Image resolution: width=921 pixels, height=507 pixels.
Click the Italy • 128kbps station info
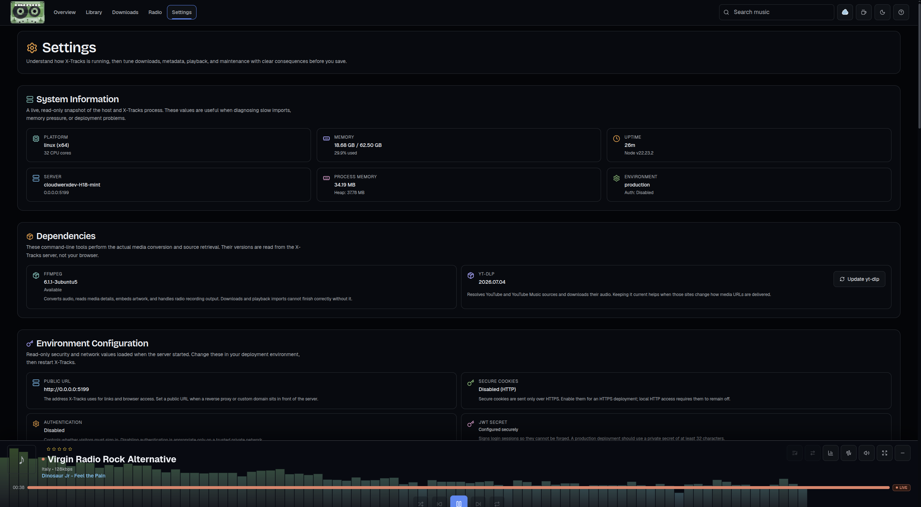coord(57,469)
